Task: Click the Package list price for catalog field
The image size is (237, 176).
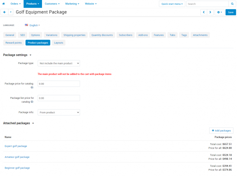Action: (x=59, y=98)
